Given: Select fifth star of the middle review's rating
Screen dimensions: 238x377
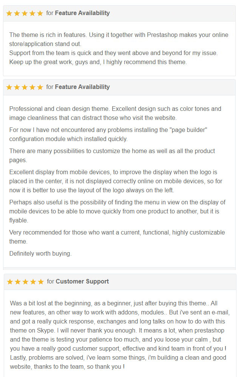Looking at the screenshot, I should coord(40,87).
